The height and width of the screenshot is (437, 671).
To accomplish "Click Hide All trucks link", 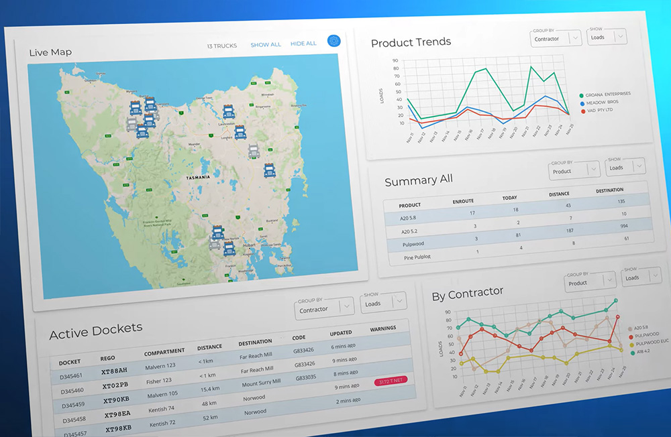I will (x=303, y=44).
